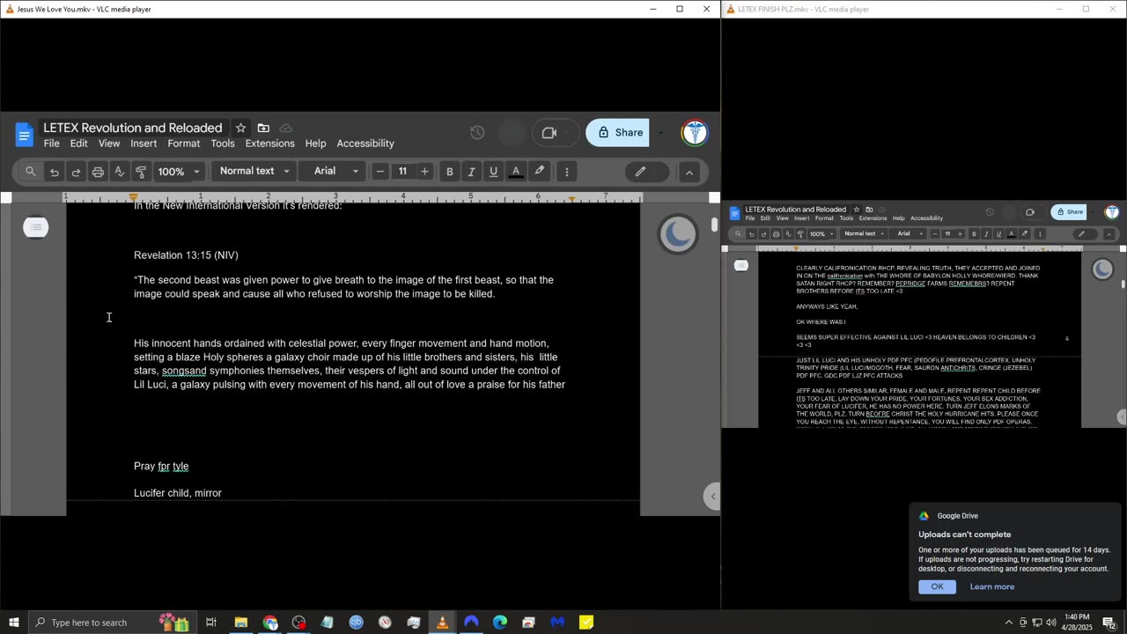Viewport: 1127px width, 634px height.
Task: Click the Print icon
Action: coord(98,172)
